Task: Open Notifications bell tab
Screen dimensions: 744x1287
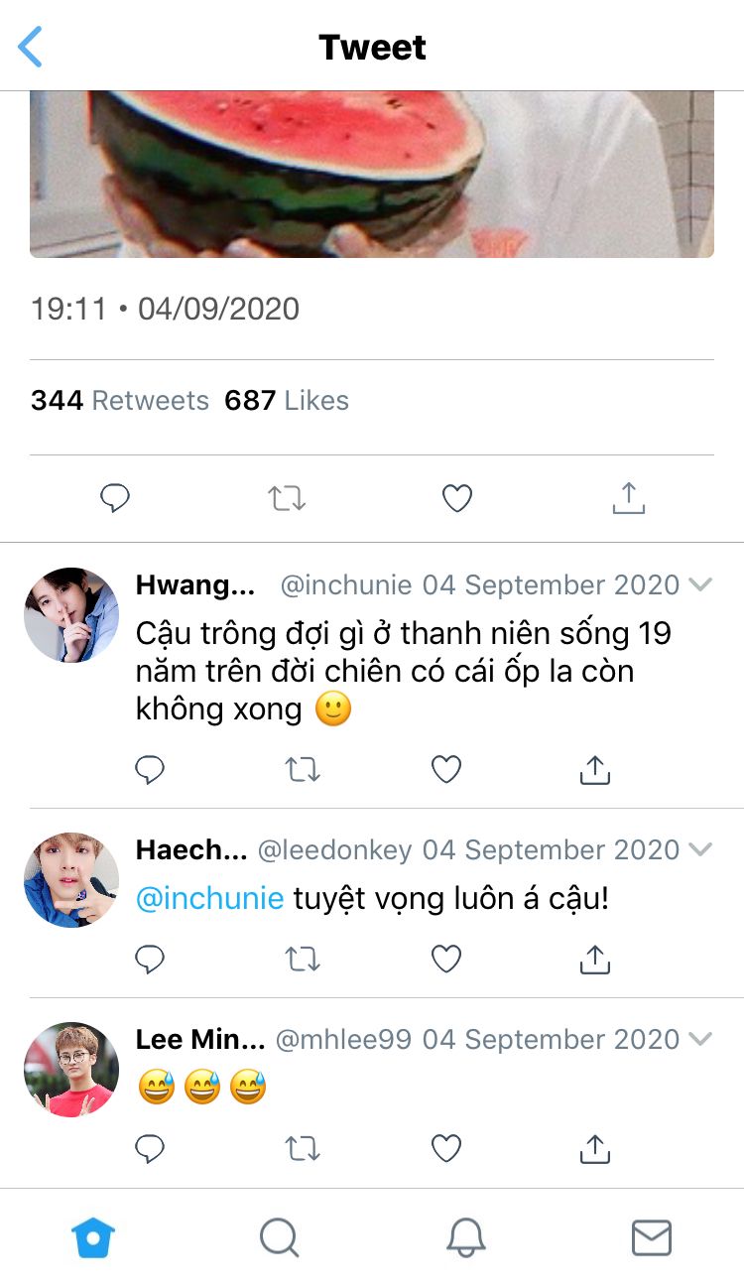Action: [465, 1237]
